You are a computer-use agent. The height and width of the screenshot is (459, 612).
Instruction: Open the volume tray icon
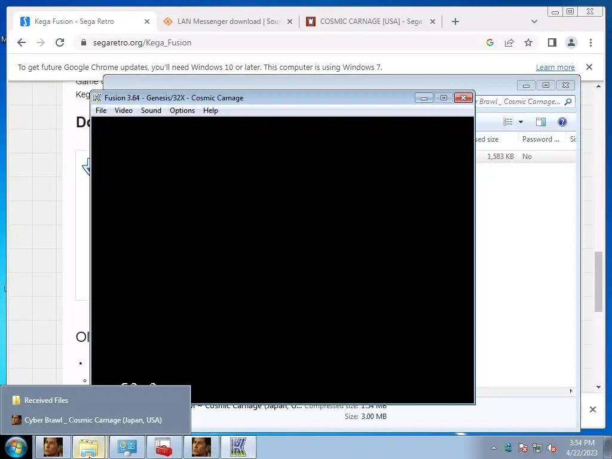(x=552, y=448)
